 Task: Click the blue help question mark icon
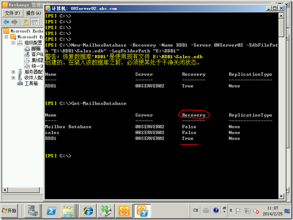(x=216, y=211)
